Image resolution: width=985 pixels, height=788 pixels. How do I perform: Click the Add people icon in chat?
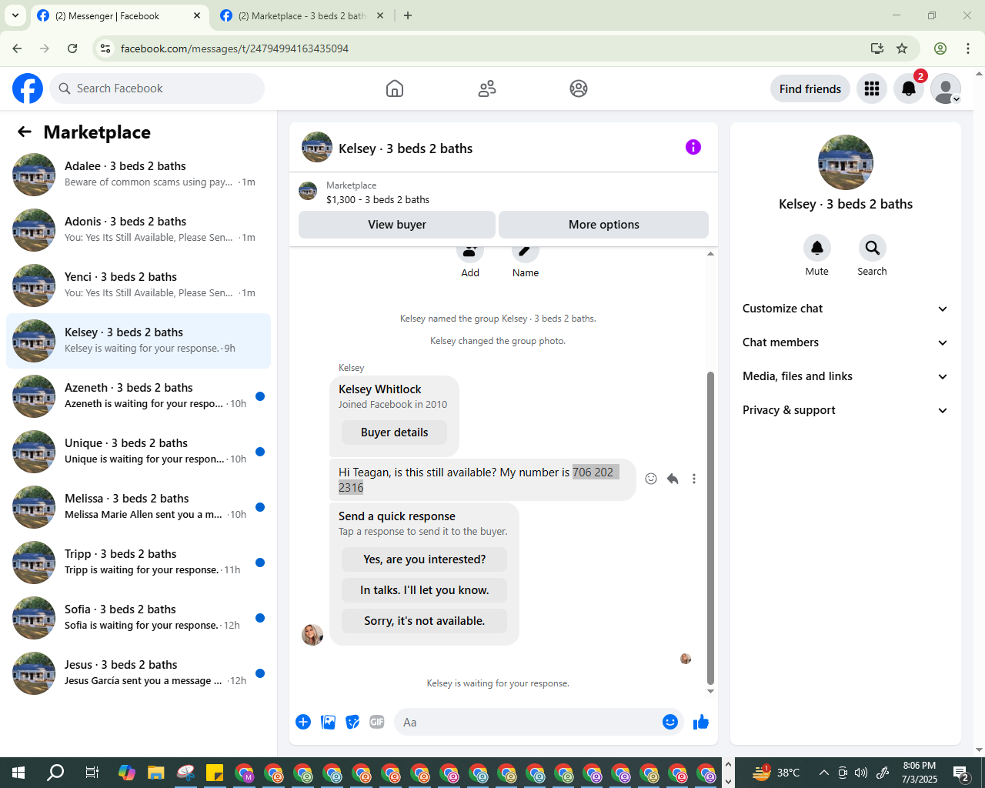tap(470, 252)
